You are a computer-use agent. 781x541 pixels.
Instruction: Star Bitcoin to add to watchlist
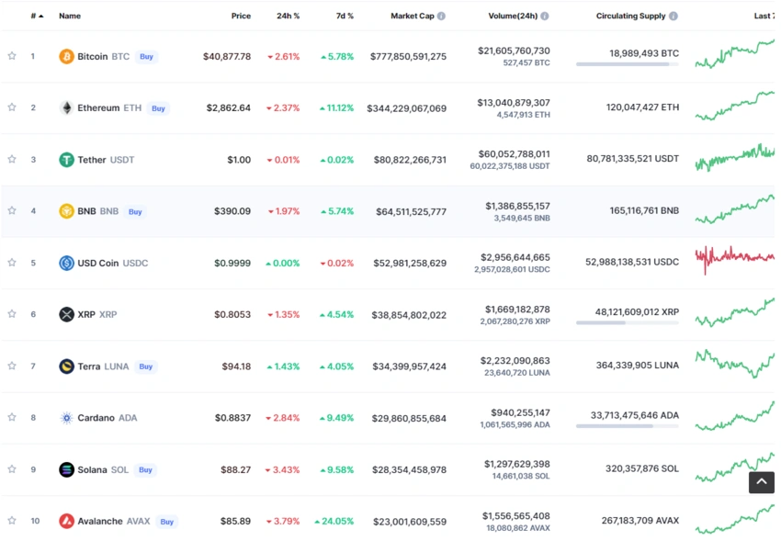pyautogui.click(x=12, y=56)
